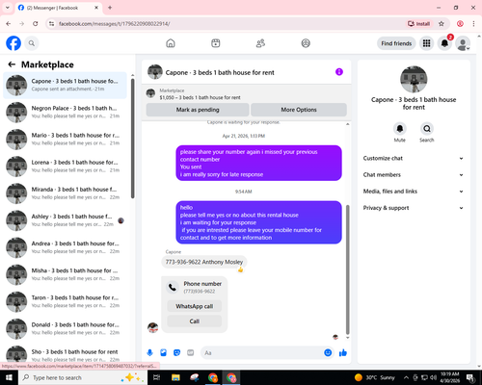Click the chat messages scrollbar
This screenshot has width=482, height=385.
click(347, 269)
